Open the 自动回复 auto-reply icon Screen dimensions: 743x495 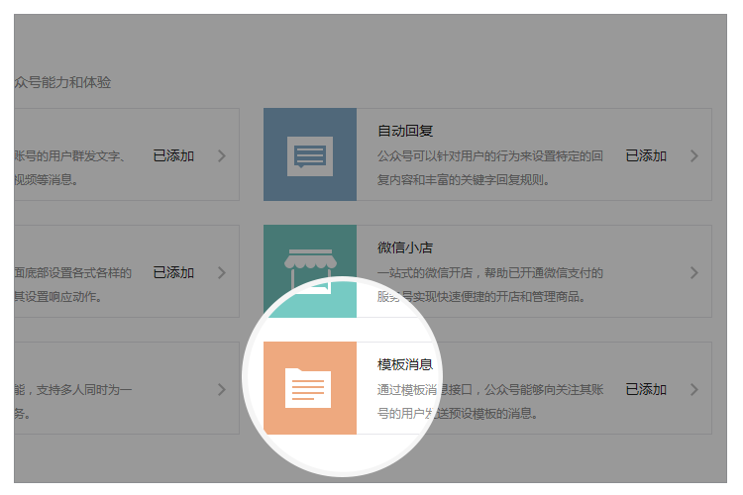pos(310,154)
